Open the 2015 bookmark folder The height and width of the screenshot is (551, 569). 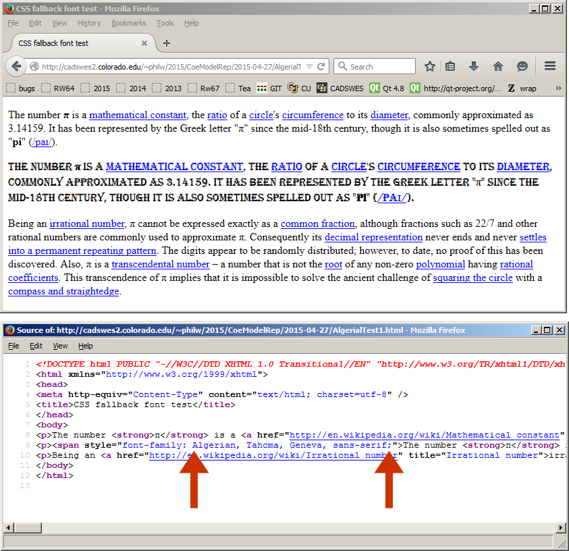(x=95, y=88)
